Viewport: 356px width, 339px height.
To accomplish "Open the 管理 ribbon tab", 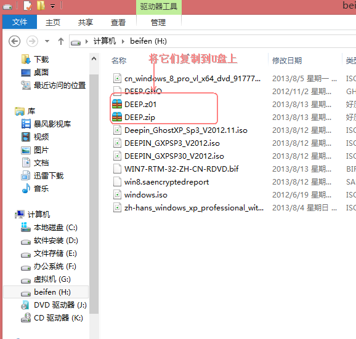I will pos(158,22).
